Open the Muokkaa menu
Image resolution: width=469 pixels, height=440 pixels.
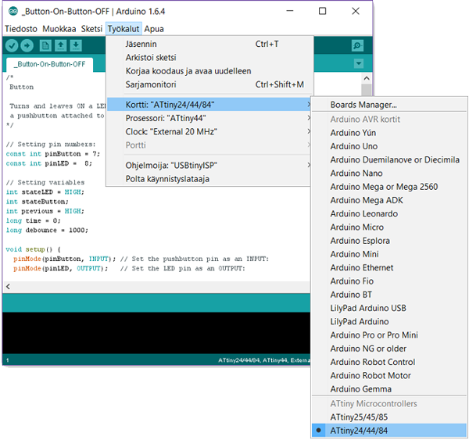click(59, 29)
